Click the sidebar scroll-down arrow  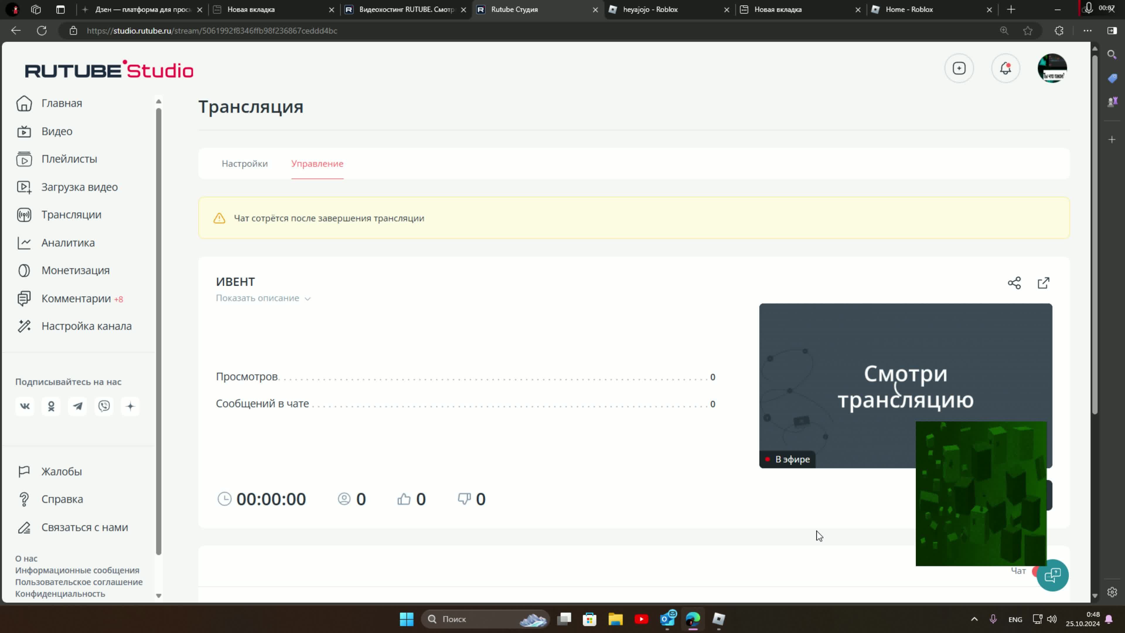(158, 595)
